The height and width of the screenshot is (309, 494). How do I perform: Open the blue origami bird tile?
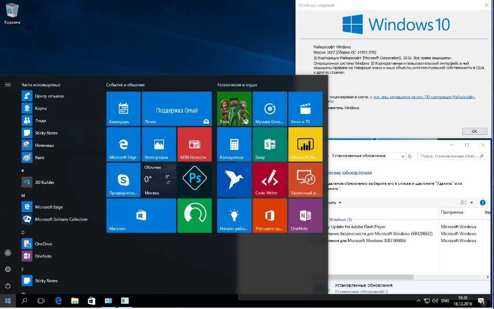click(x=234, y=180)
